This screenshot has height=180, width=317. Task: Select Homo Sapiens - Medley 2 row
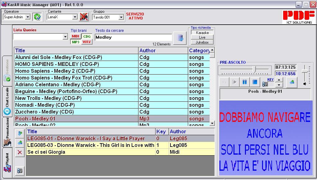pos(112,71)
